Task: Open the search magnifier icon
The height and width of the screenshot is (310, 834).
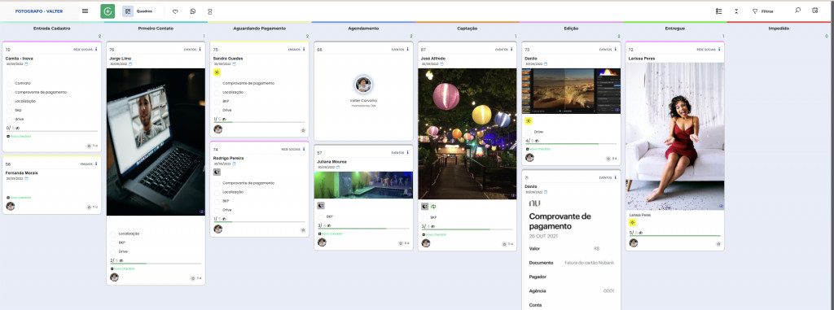Action: pyautogui.click(x=798, y=10)
